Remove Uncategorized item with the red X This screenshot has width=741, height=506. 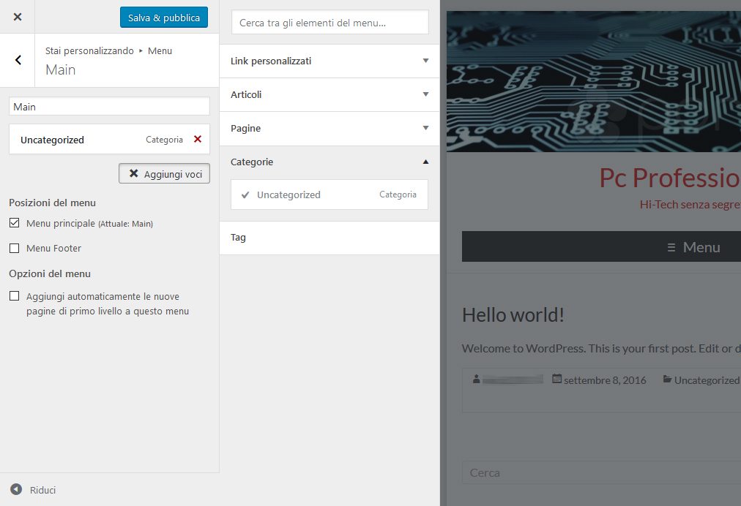point(197,139)
